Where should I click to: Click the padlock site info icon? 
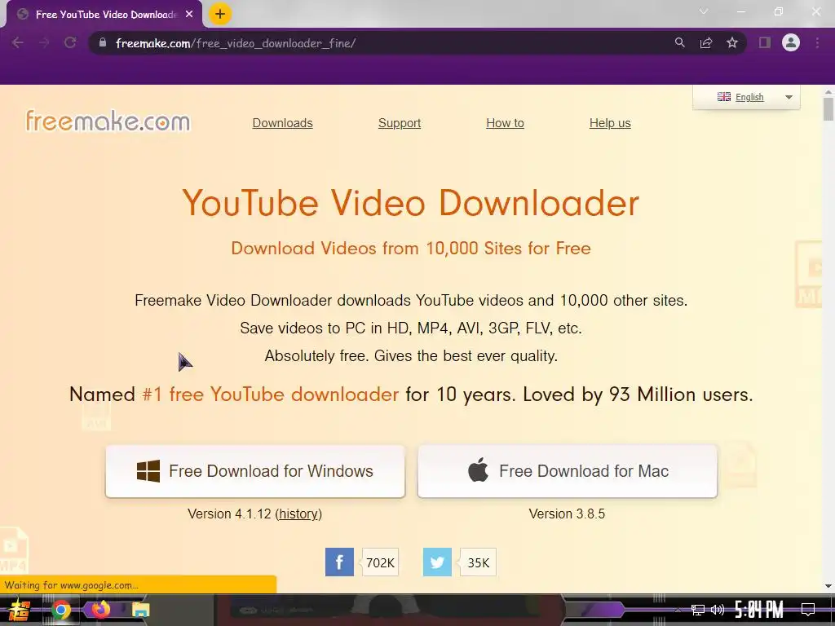click(103, 42)
